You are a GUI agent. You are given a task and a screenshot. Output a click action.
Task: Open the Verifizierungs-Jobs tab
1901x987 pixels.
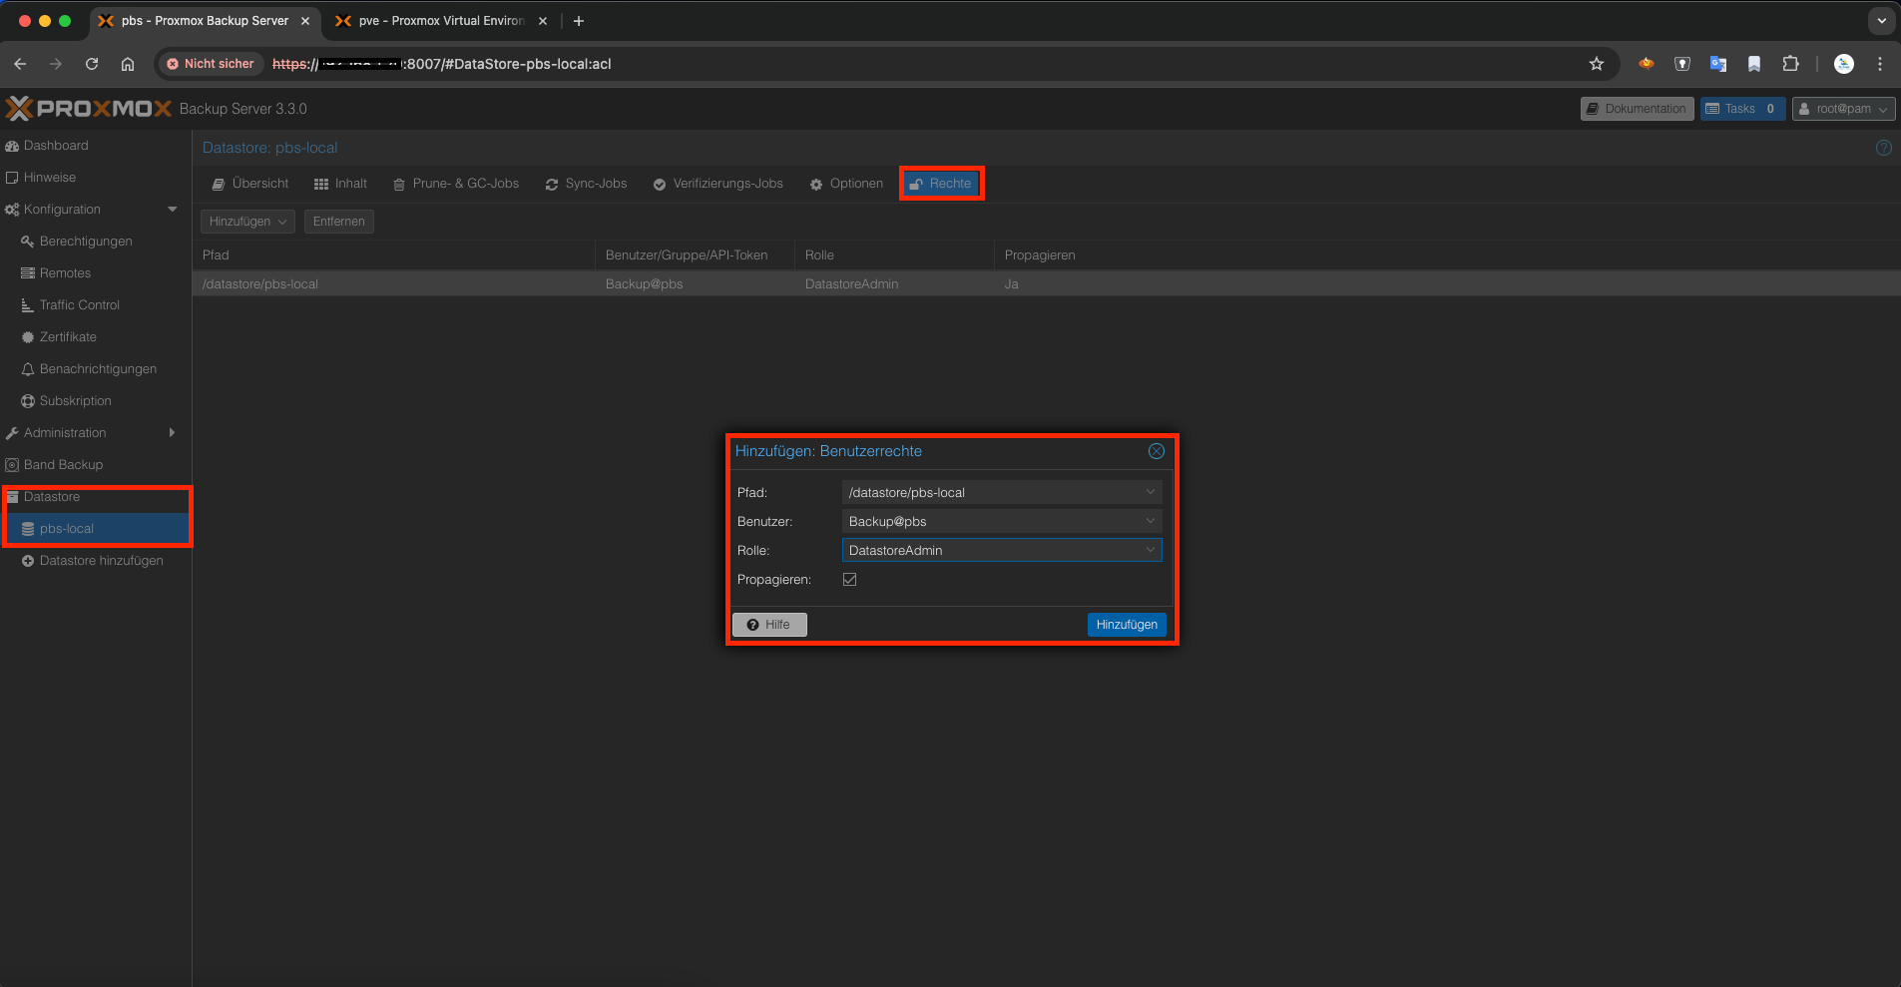pyautogui.click(x=726, y=183)
